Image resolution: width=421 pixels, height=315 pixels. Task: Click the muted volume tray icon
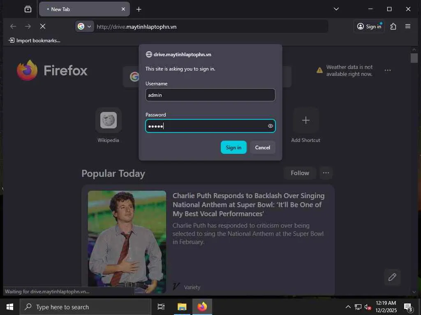pyautogui.click(x=368, y=307)
